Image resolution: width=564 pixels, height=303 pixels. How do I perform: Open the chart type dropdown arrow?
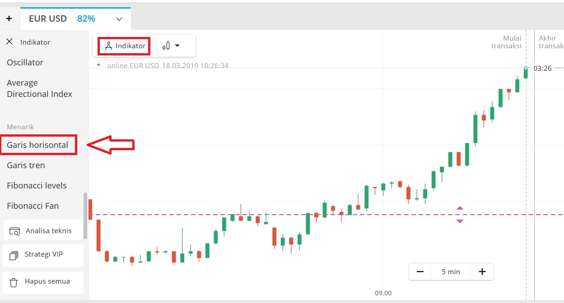pos(178,46)
